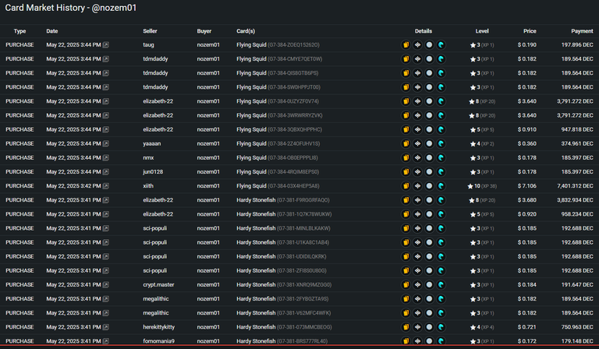Open Flying Squid card G7-384-03X4HEP5A8

tap(278, 186)
